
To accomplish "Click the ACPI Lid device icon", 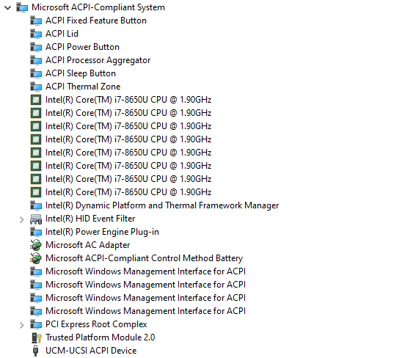I will pos(36,34).
